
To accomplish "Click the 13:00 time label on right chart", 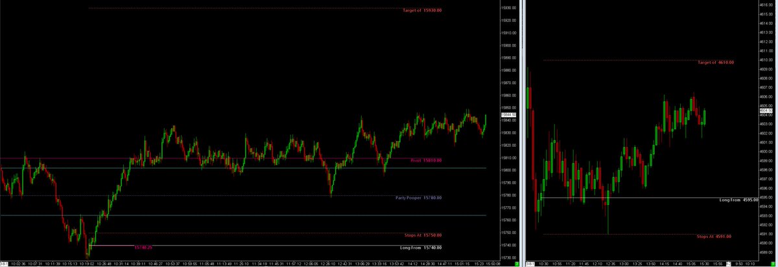I will [624, 264].
